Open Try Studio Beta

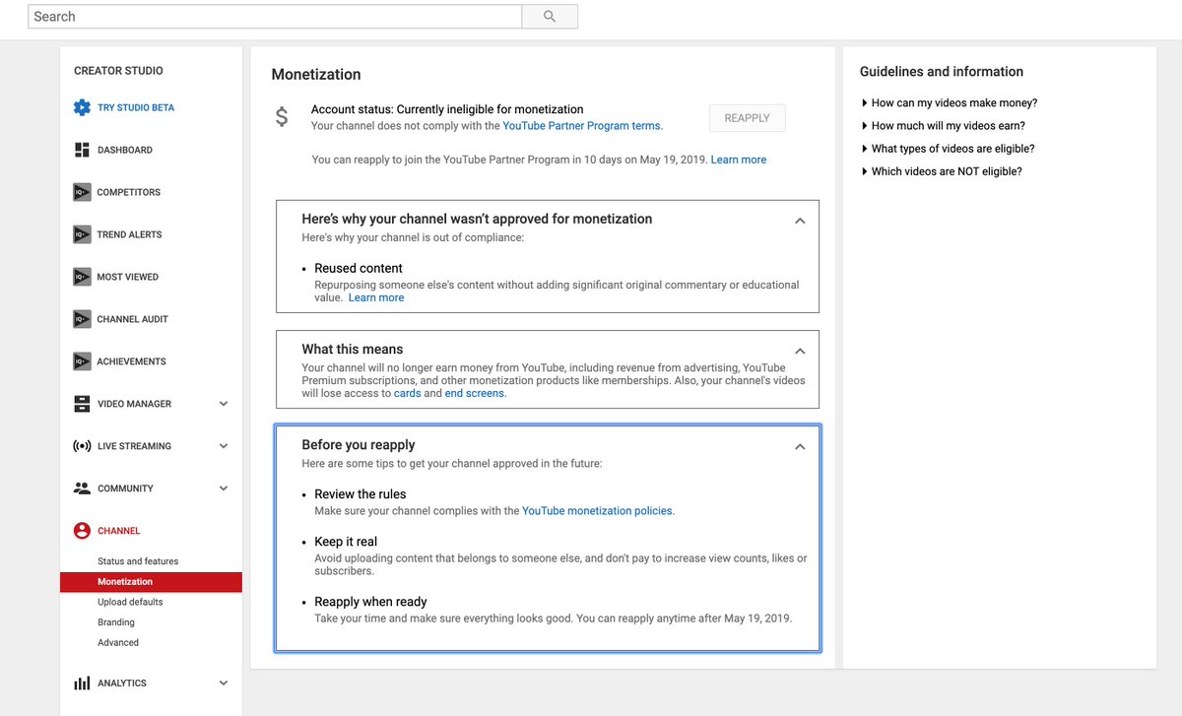[136, 107]
